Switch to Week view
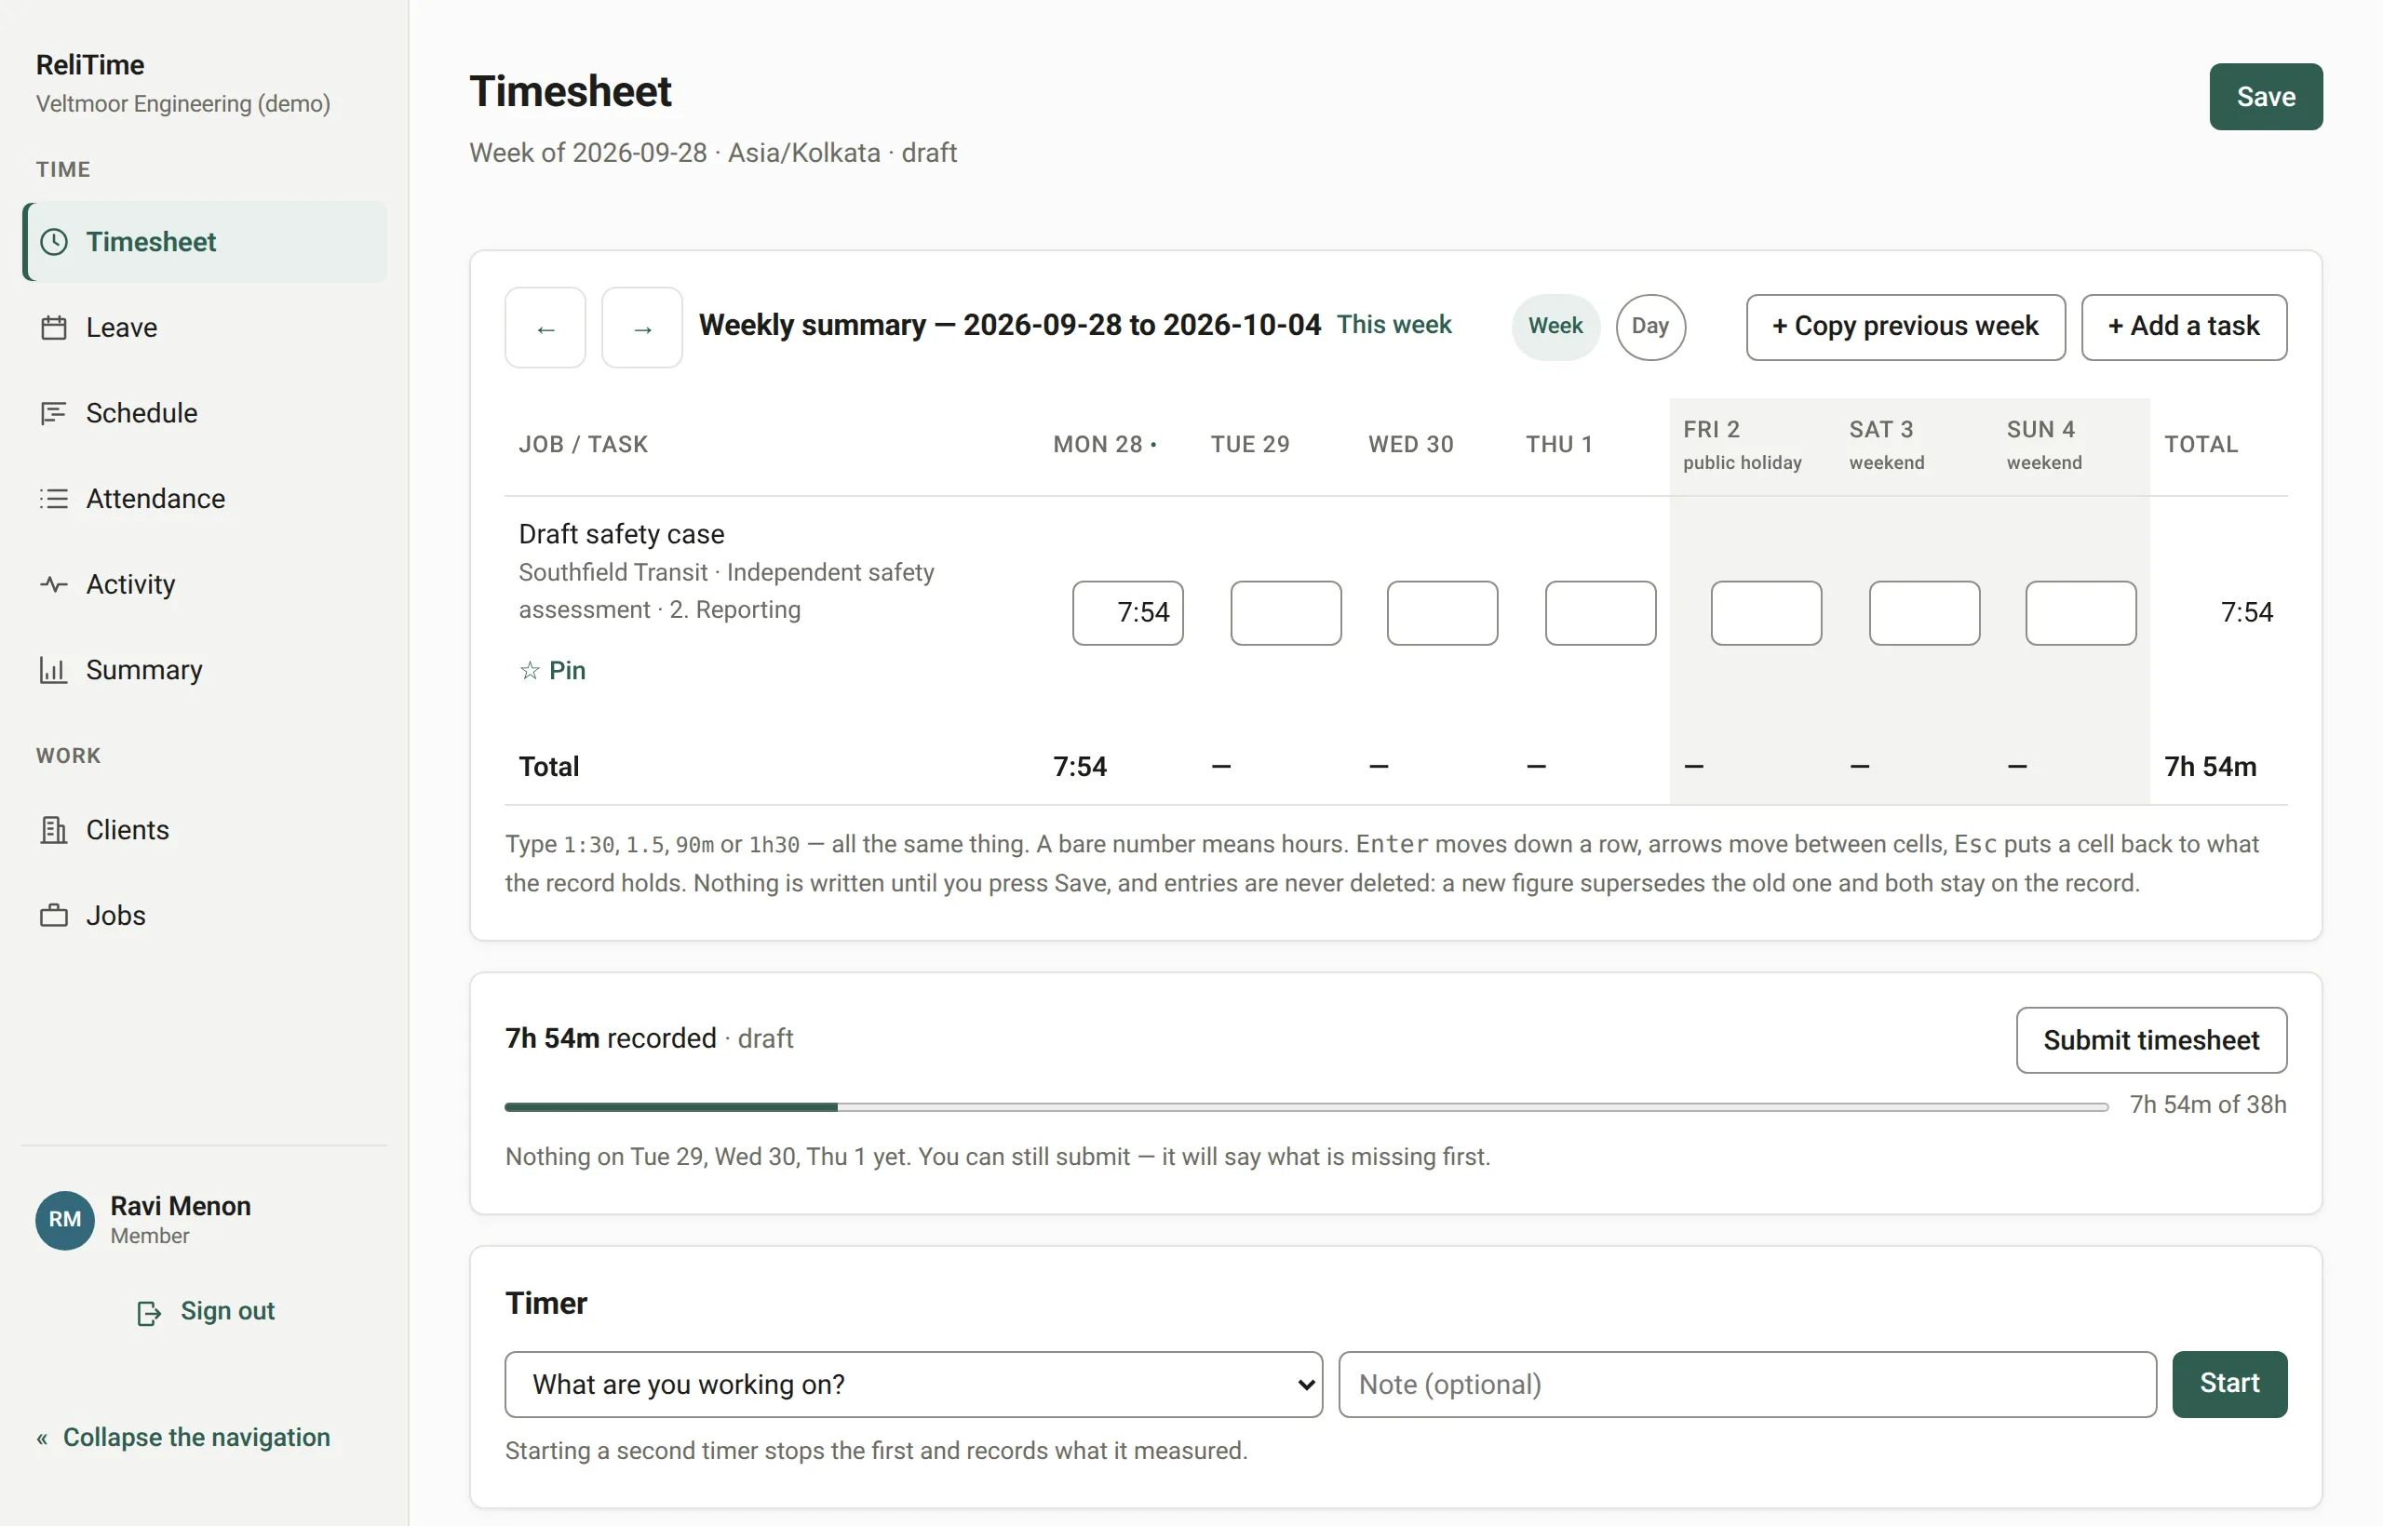The image size is (2383, 1526). 1555,326
